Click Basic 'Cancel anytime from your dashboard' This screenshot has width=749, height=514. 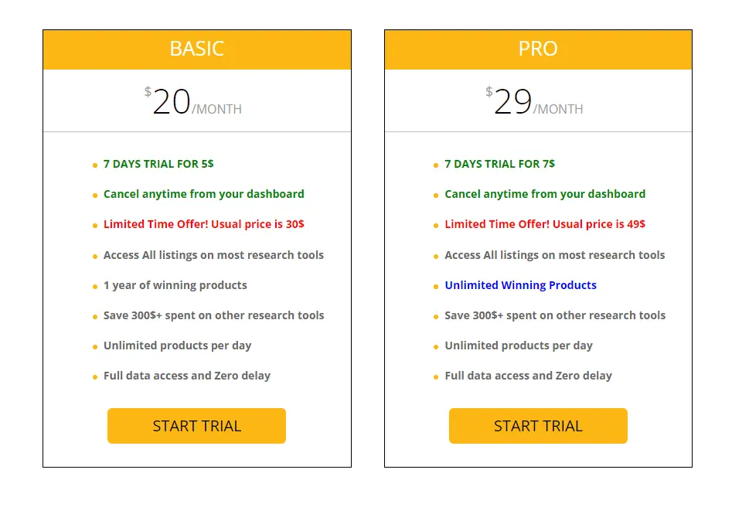204,194
